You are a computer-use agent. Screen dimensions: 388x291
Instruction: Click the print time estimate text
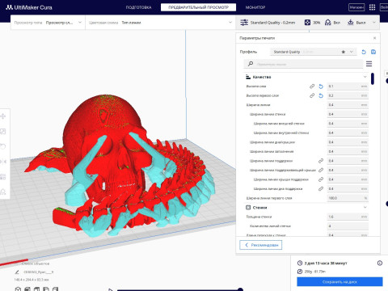326,263
